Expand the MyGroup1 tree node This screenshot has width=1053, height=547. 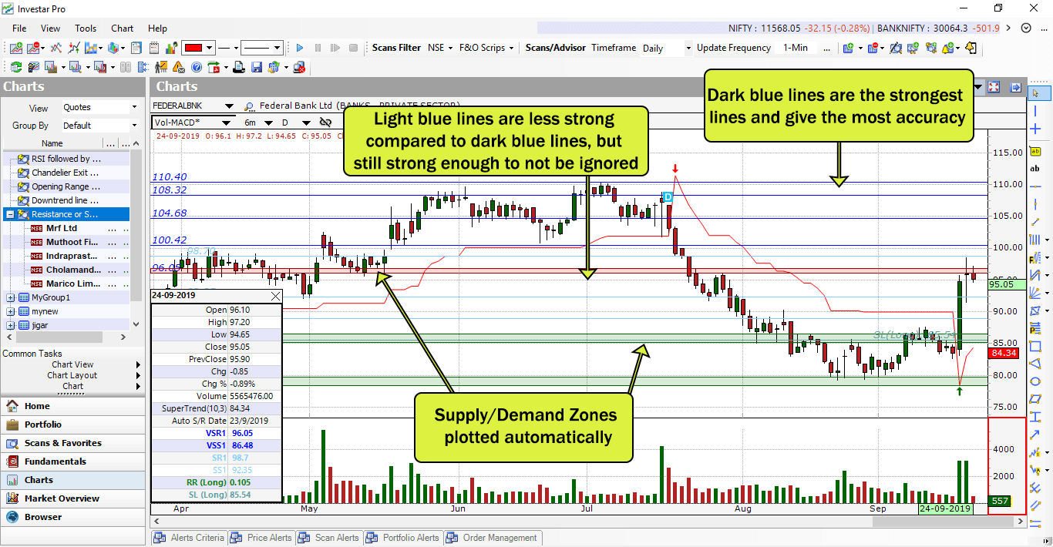click(x=9, y=297)
